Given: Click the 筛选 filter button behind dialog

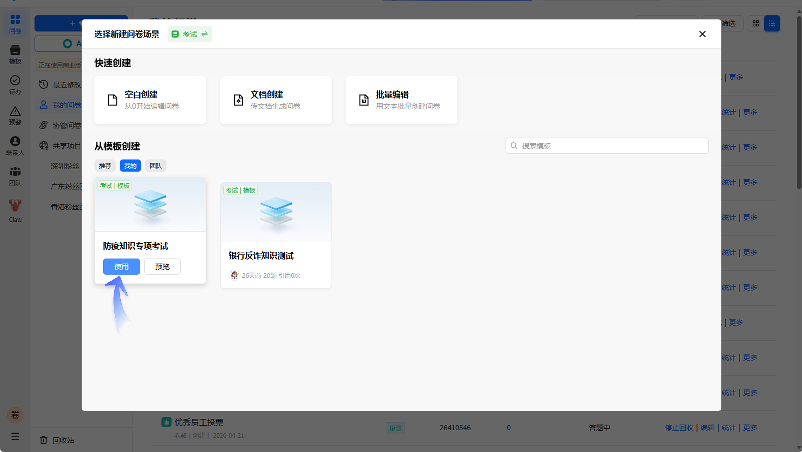Looking at the screenshot, I should point(732,23).
